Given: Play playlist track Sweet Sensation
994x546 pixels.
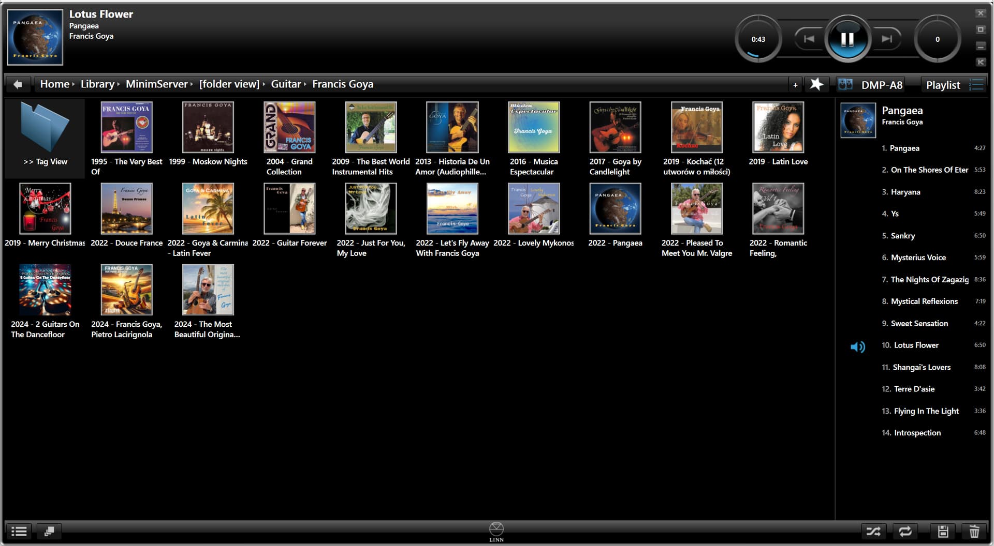Looking at the screenshot, I should tap(913, 324).
